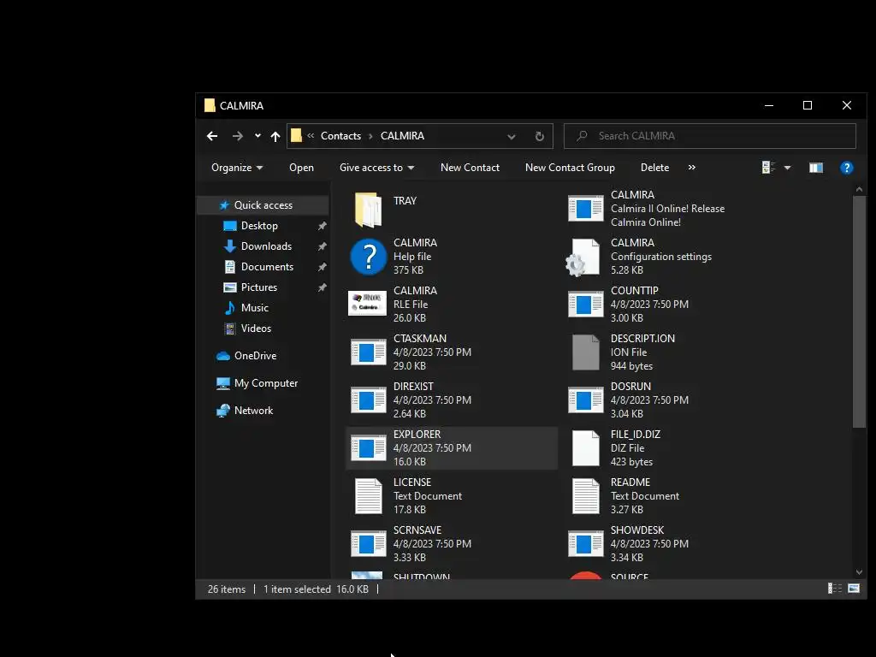Select the DESCRIPT.ION file icon
The image size is (876, 657).
click(585, 352)
